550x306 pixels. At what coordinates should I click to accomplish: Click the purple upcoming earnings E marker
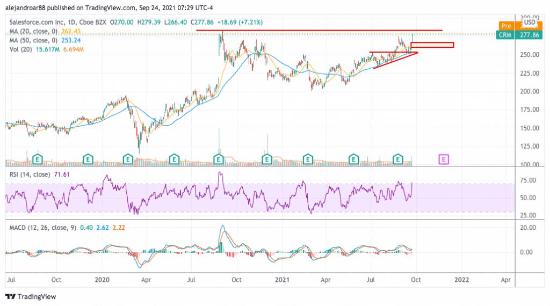[444, 159]
